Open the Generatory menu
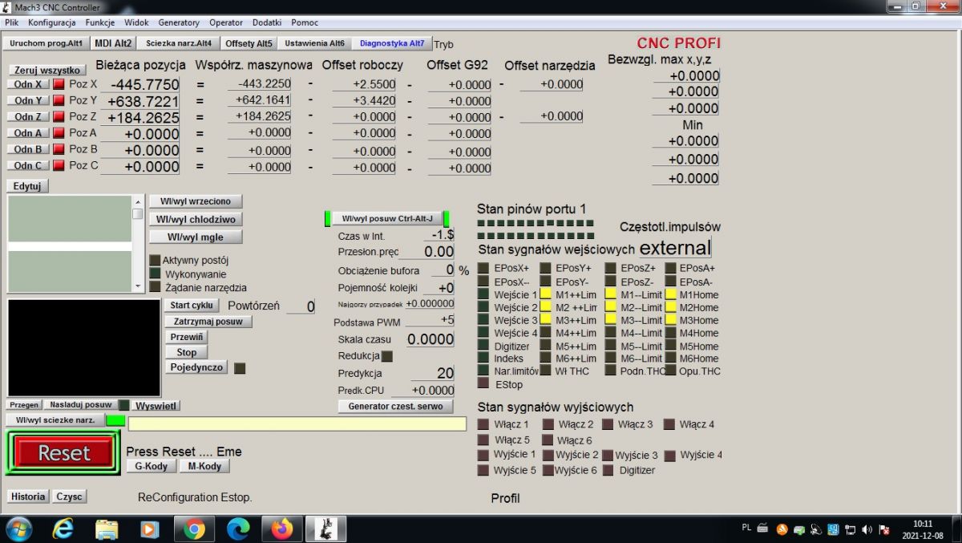Viewport: 962px width, 543px height. [x=179, y=22]
